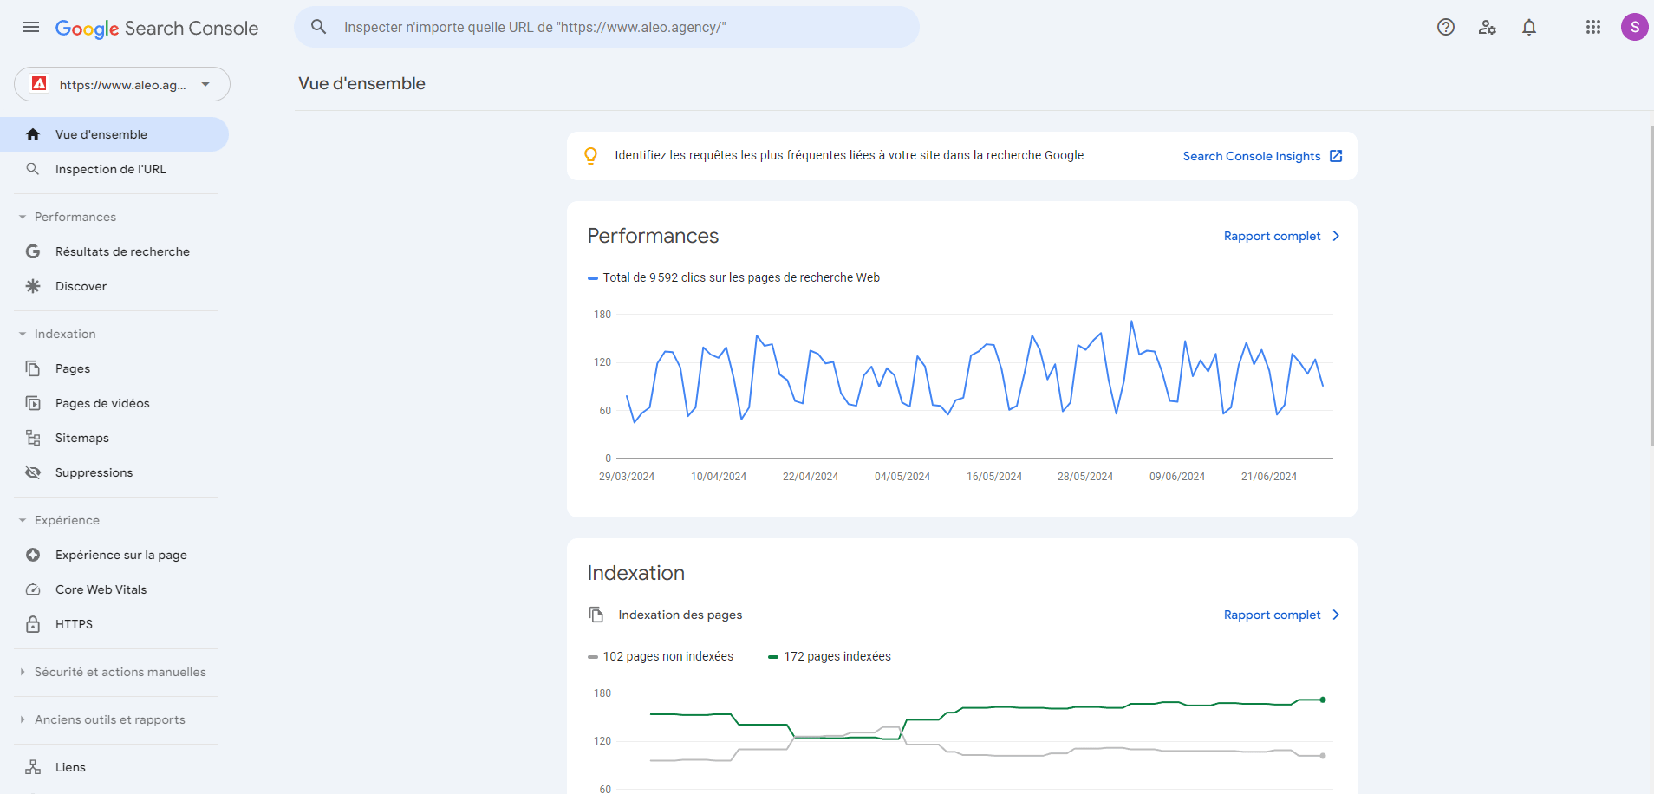Click the Pages document icon in sidebar
Image resolution: width=1654 pixels, height=794 pixels.
click(x=33, y=368)
